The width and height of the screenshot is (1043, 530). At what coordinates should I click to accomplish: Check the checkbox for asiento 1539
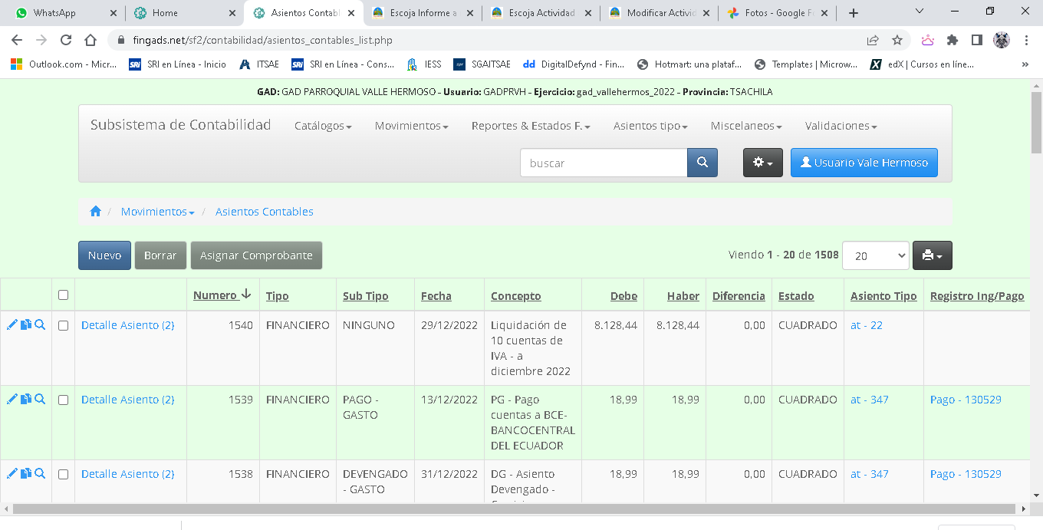63,400
